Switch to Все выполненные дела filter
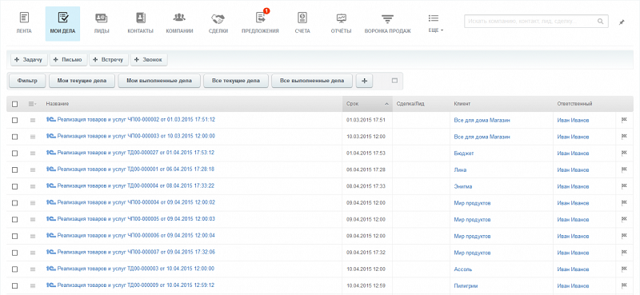The image size is (640, 295). (x=312, y=81)
